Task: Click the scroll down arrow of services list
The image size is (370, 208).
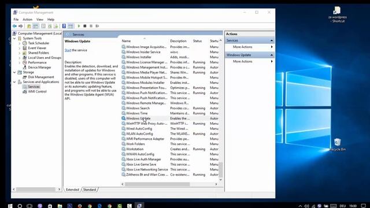Action: click(x=221, y=180)
